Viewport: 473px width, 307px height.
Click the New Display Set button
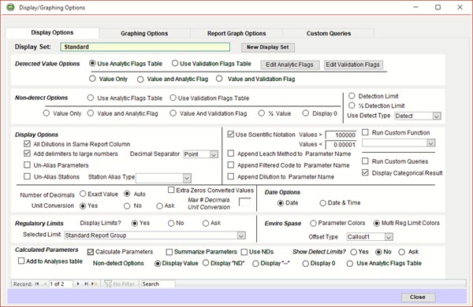click(x=268, y=47)
